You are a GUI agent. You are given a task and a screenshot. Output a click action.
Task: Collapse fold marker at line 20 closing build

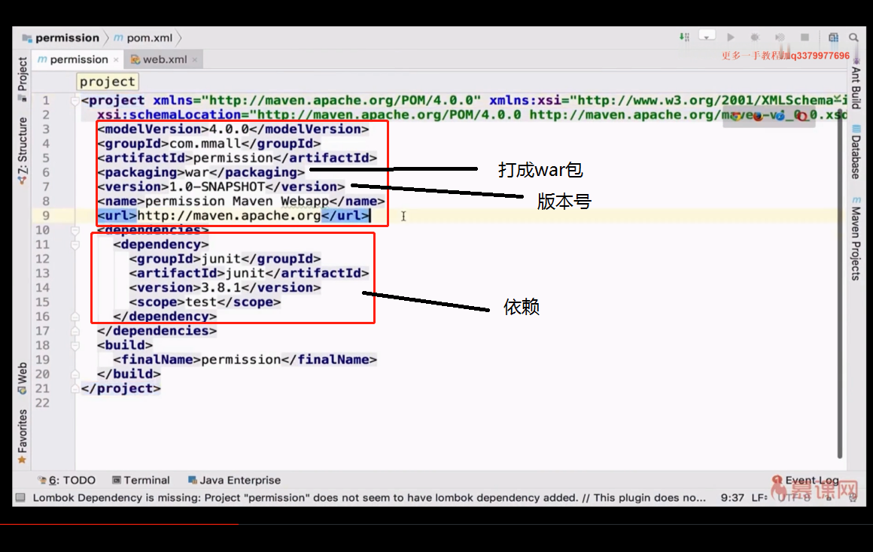75,375
